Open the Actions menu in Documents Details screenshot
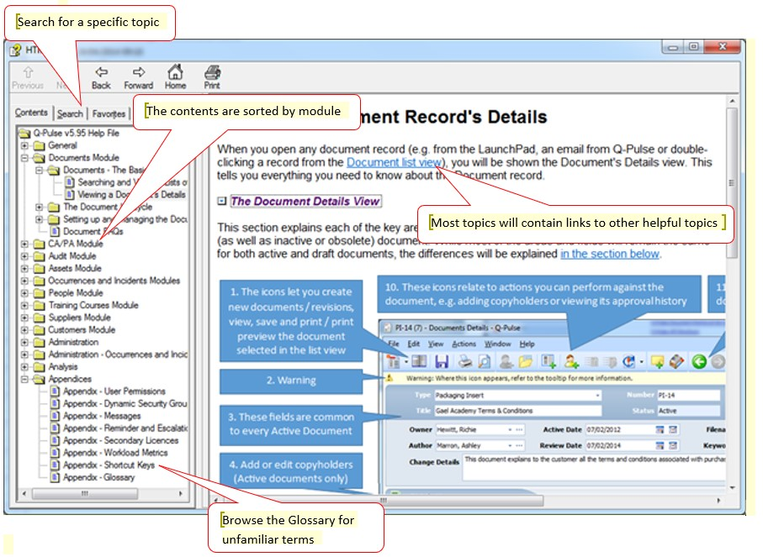The width and height of the screenshot is (763, 557). pos(464,344)
